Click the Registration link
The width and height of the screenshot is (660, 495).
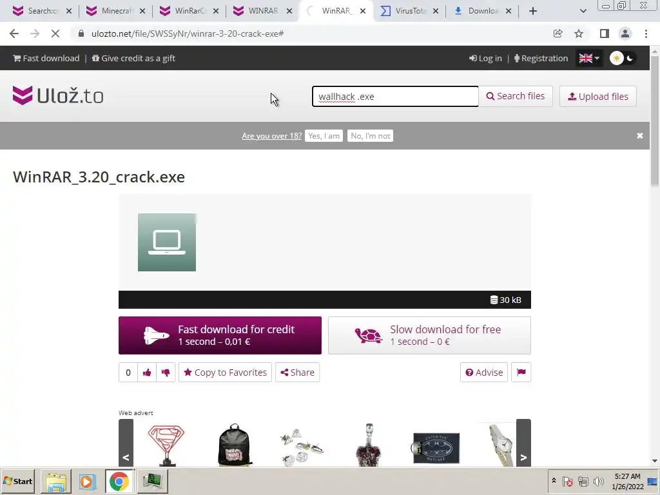541,58
